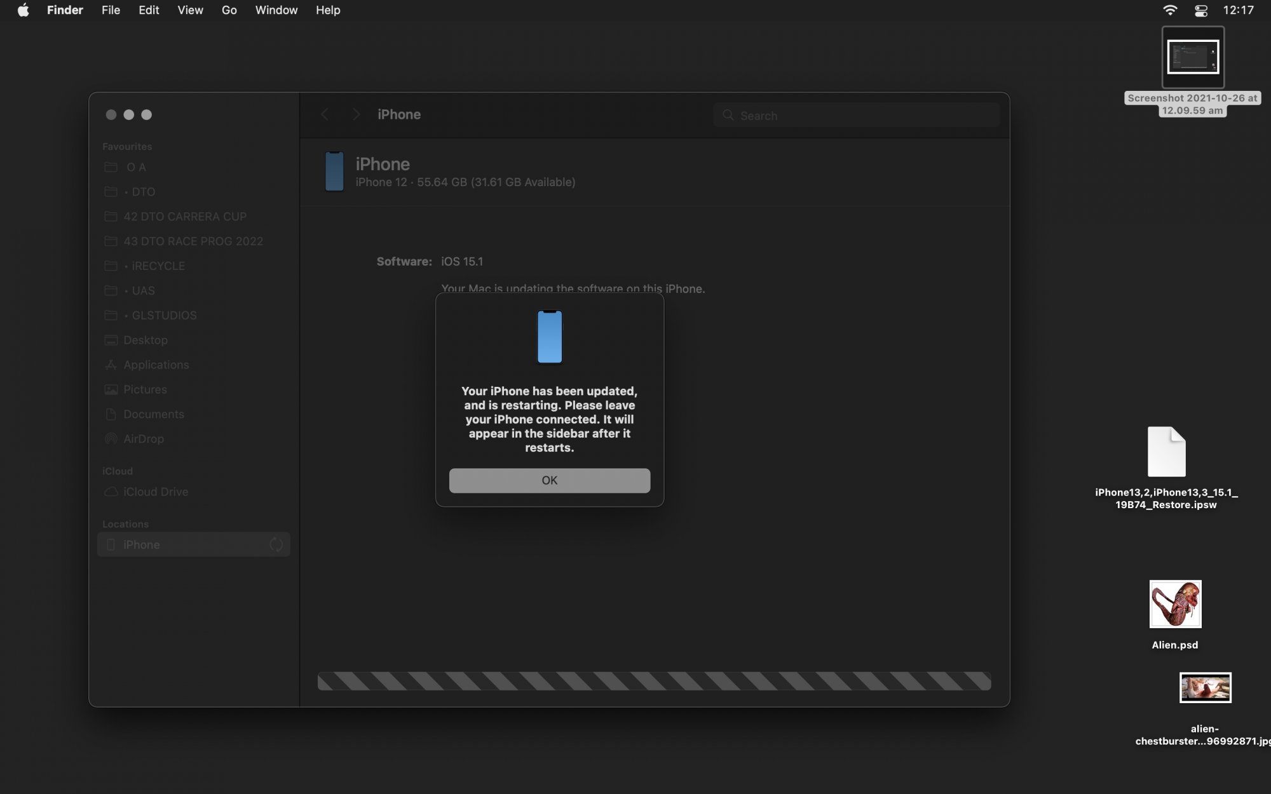Toggle the iPhone sync progress indicator

click(275, 543)
